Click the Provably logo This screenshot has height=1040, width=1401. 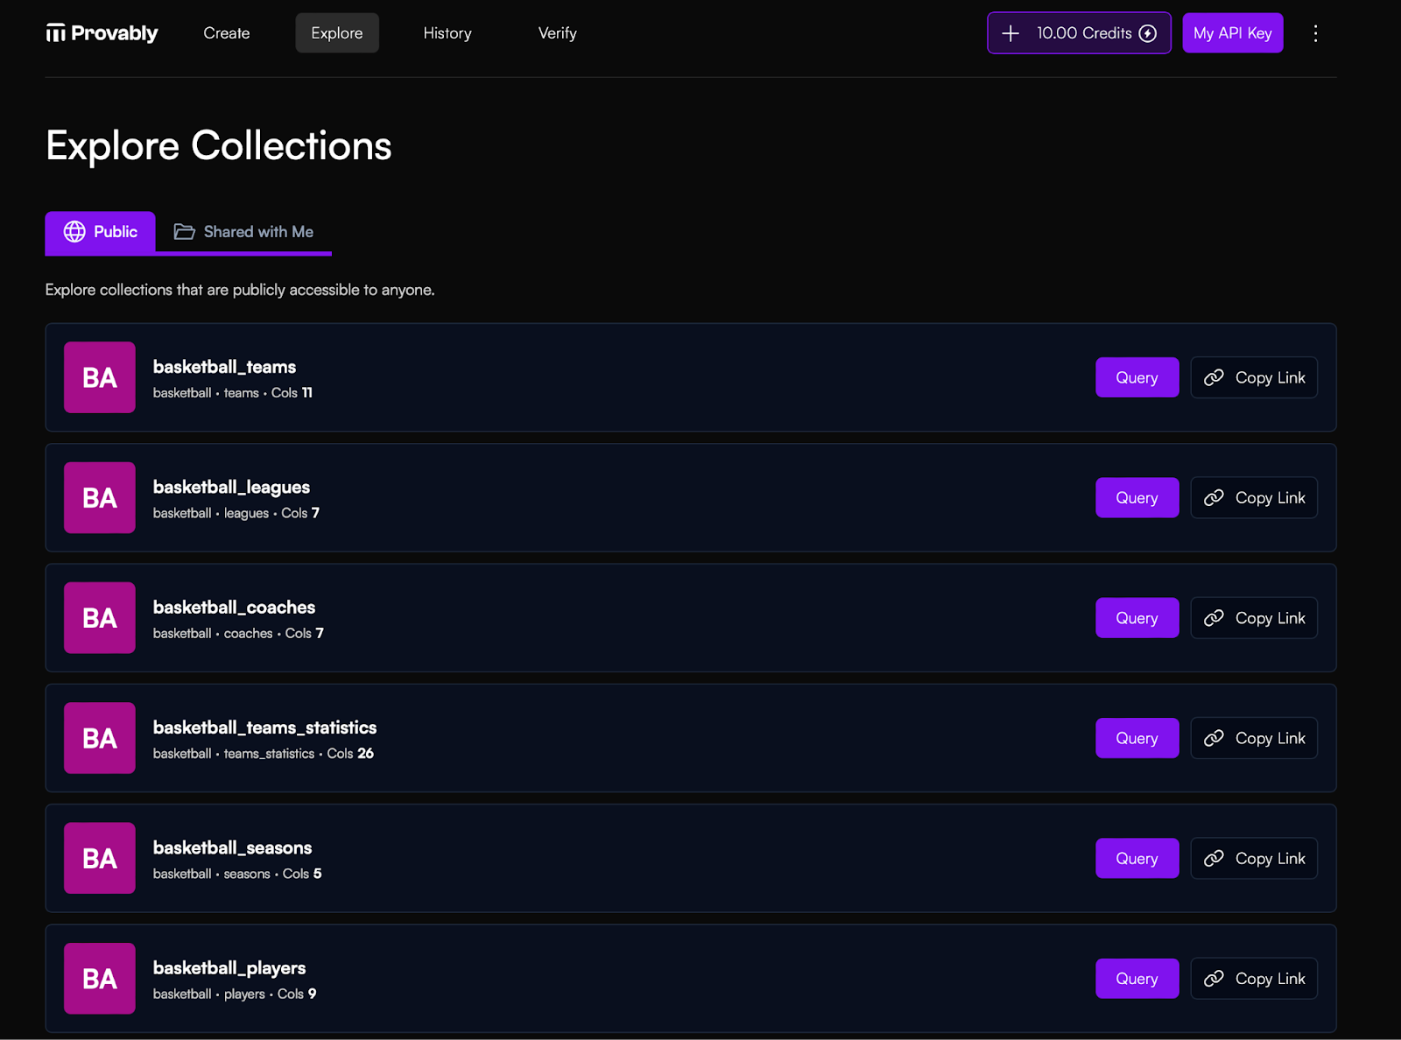coord(102,33)
